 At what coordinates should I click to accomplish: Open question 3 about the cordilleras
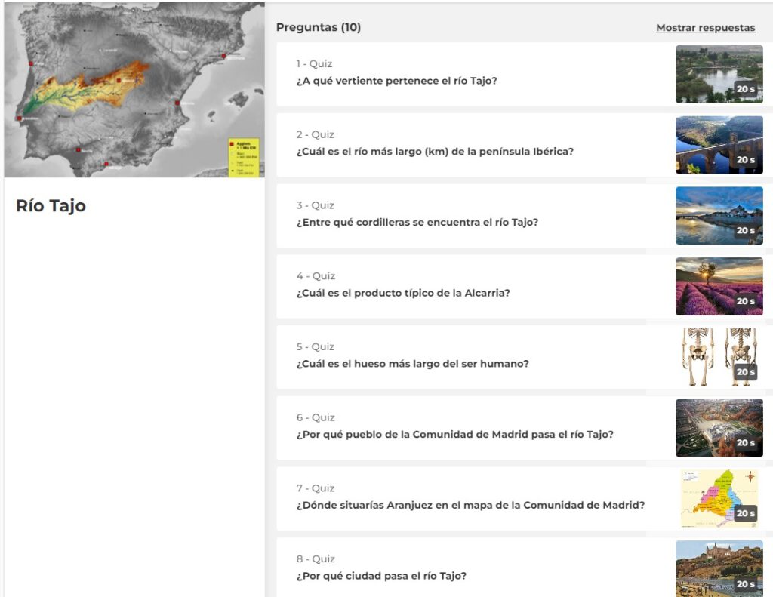coord(417,223)
